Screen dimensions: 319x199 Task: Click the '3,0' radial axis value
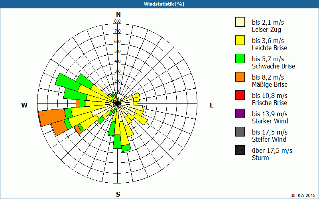pos(118,71)
